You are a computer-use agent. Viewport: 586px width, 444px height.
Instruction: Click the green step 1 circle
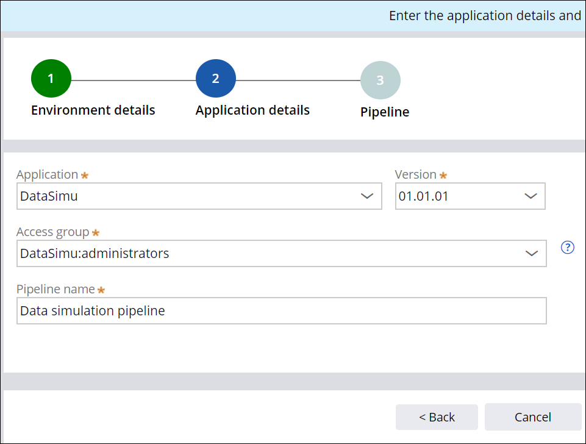coord(51,79)
